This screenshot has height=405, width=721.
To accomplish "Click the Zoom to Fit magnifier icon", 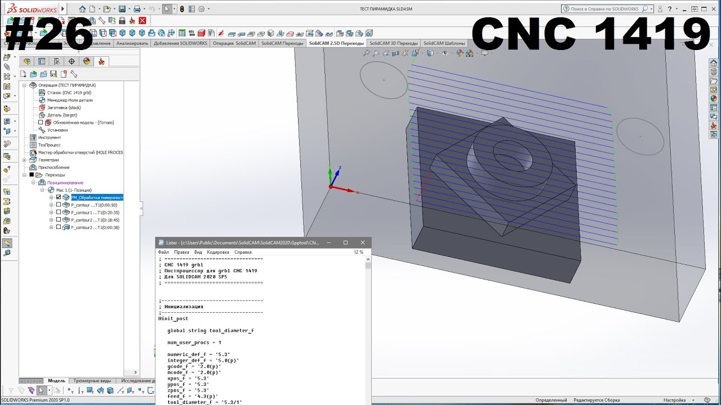I will 367,53.
